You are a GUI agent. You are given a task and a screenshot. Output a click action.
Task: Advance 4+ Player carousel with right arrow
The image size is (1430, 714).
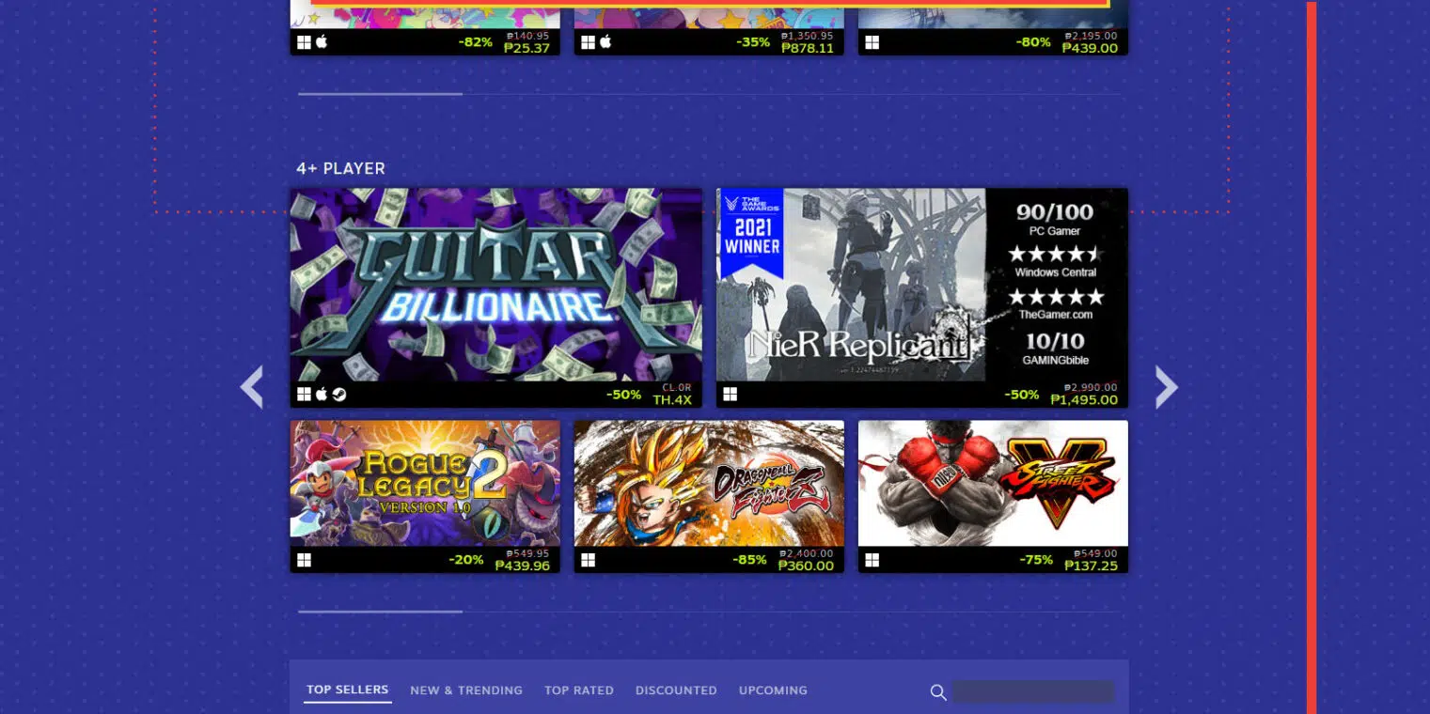coord(1166,387)
